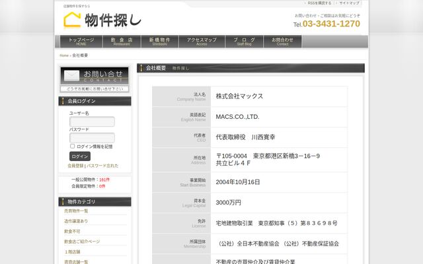Select the membership text 全日本不動産協会
The width and height of the screenshot is (423, 264).
(x=258, y=244)
